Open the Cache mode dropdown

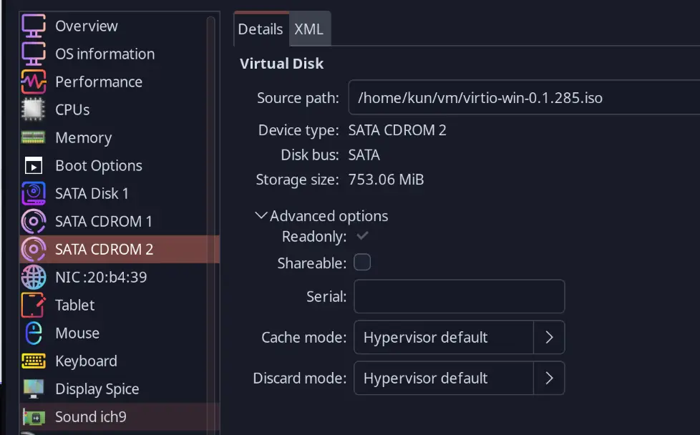(550, 337)
